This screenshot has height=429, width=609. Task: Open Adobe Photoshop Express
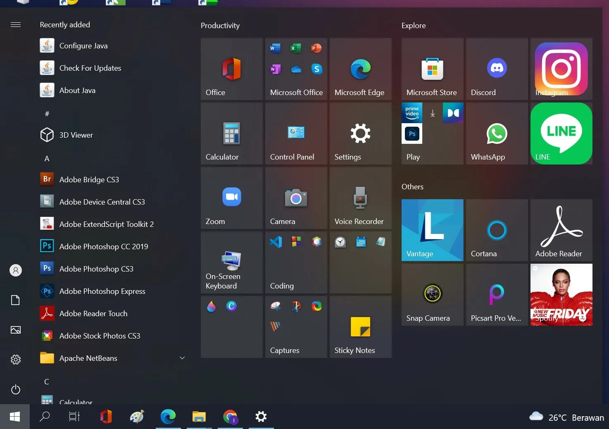coord(112,291)
